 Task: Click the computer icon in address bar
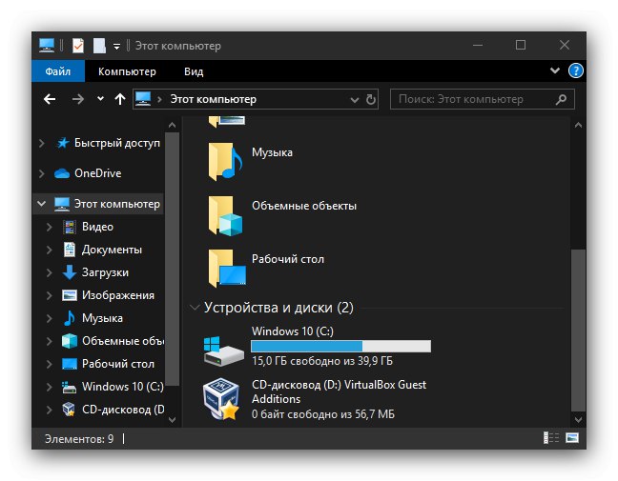click(x=143, y=98)
